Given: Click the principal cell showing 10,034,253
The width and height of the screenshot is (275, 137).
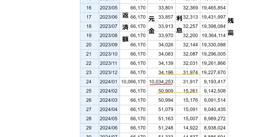Looking at the screenshot, I should (161, 82).
